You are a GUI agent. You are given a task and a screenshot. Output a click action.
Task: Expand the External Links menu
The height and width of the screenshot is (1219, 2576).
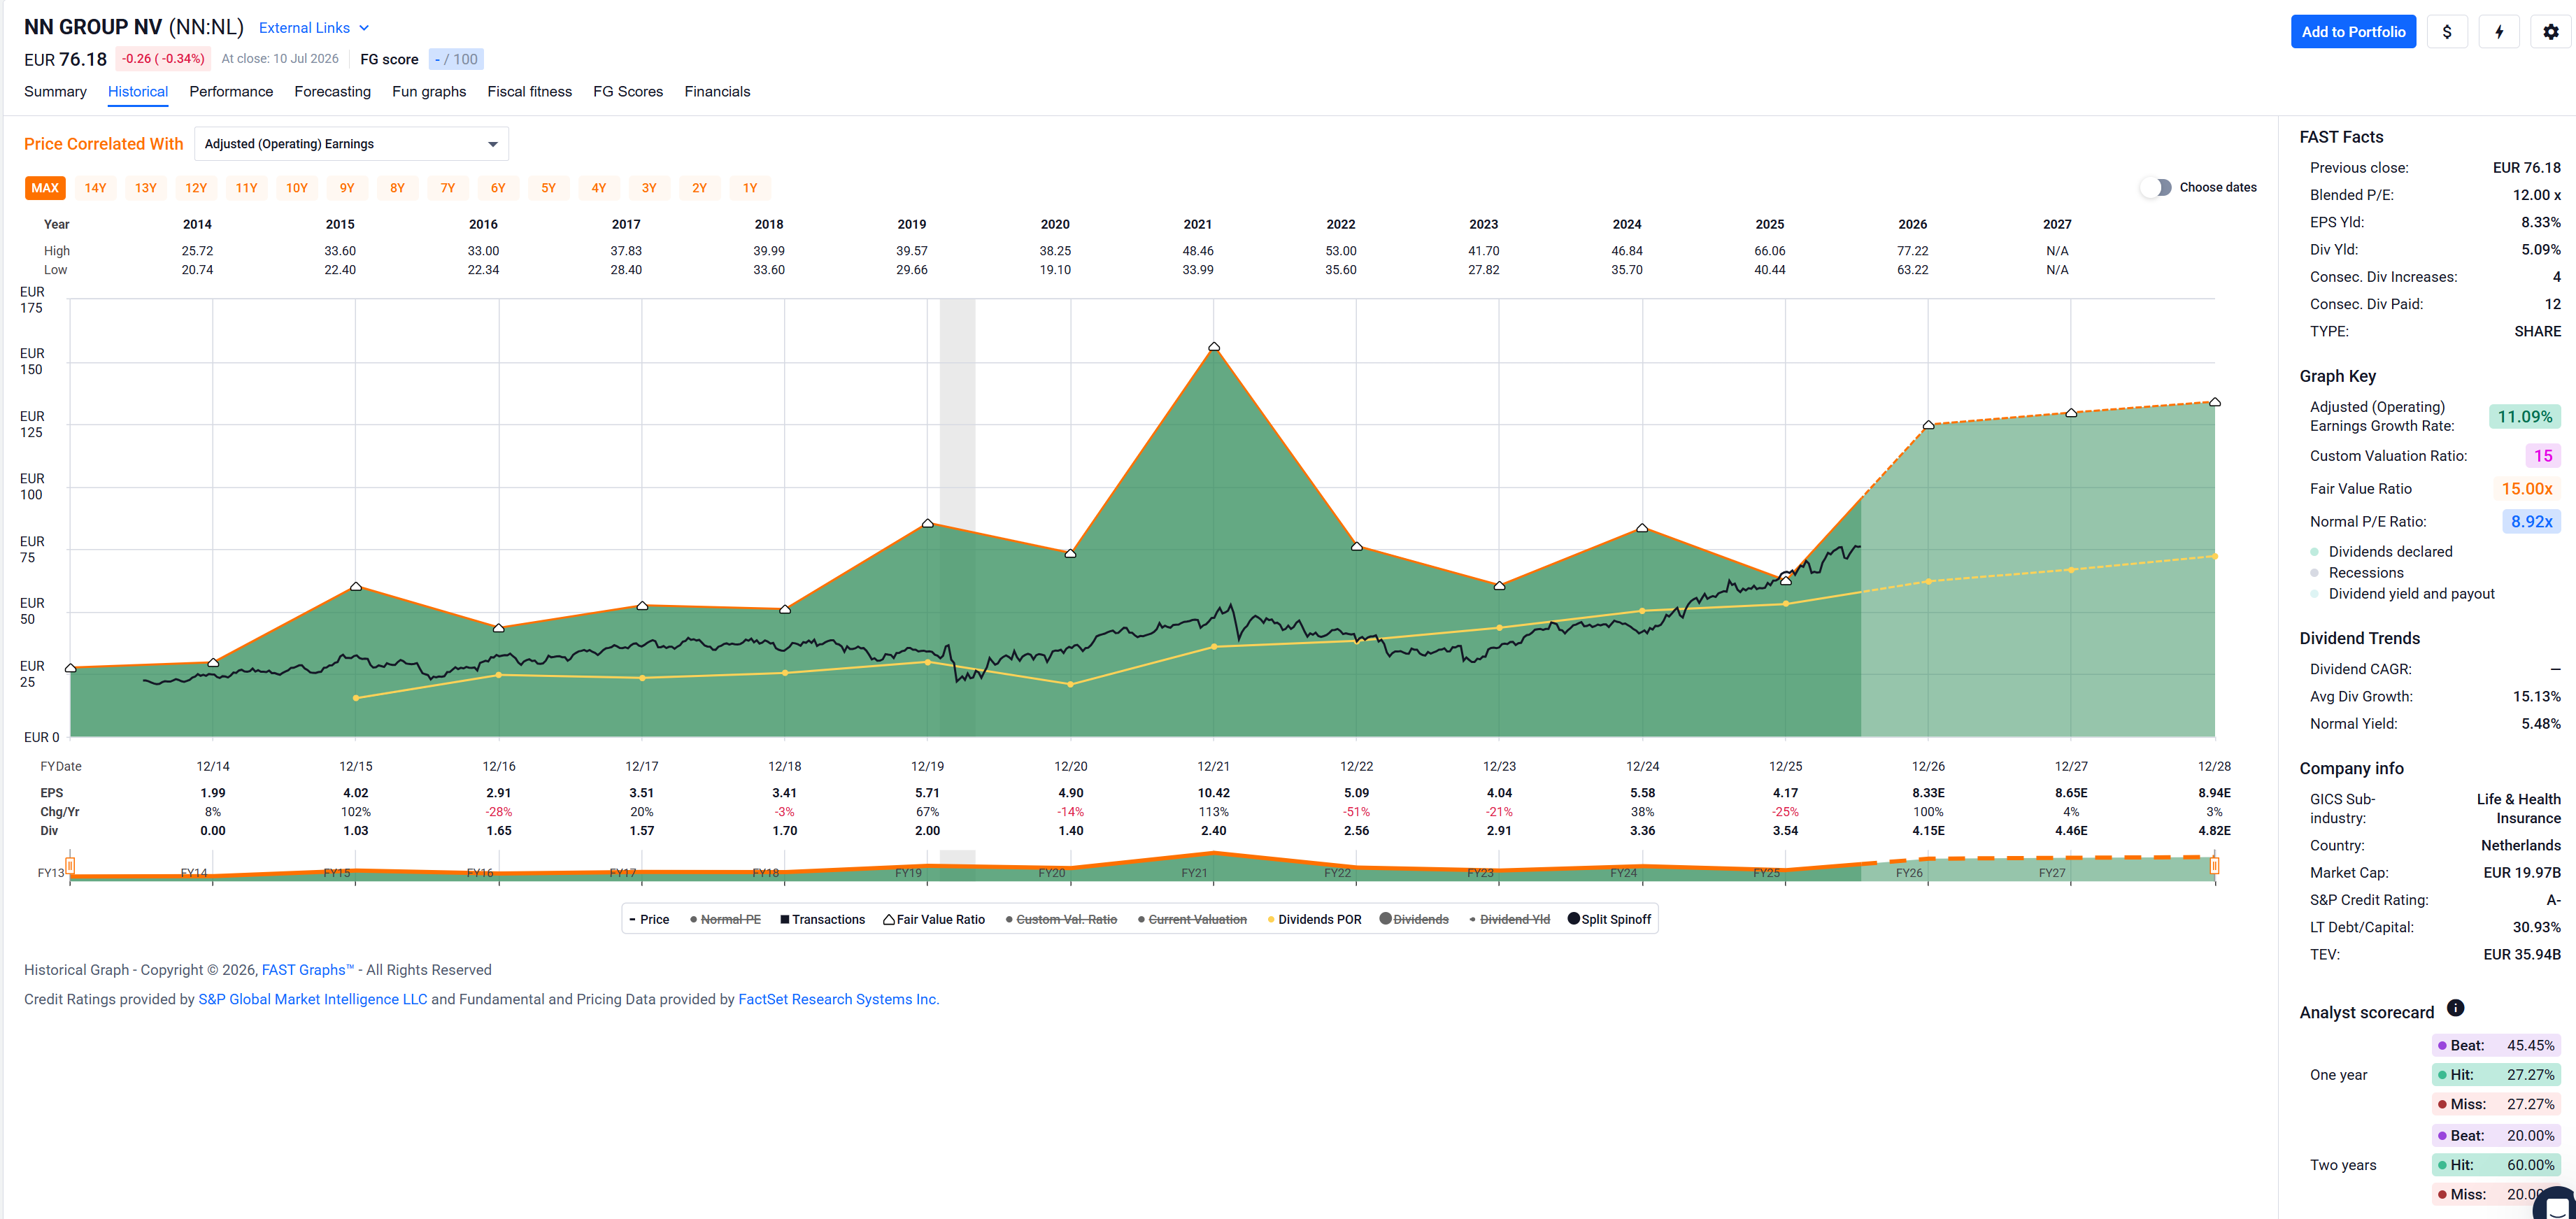(314, 28)
